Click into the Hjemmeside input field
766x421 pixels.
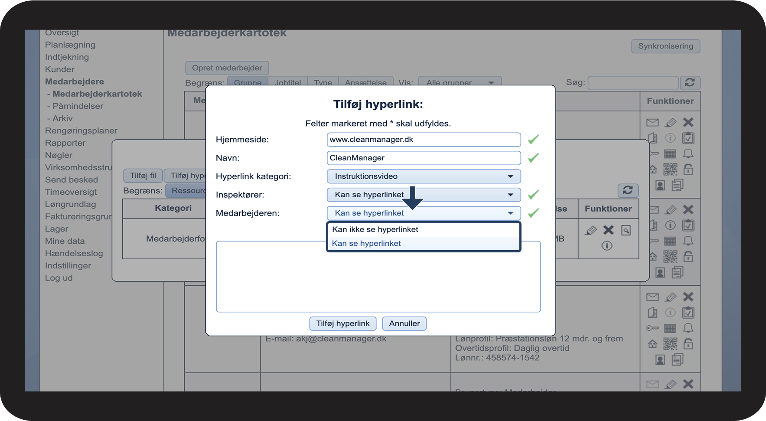click(x=424, y=140)
